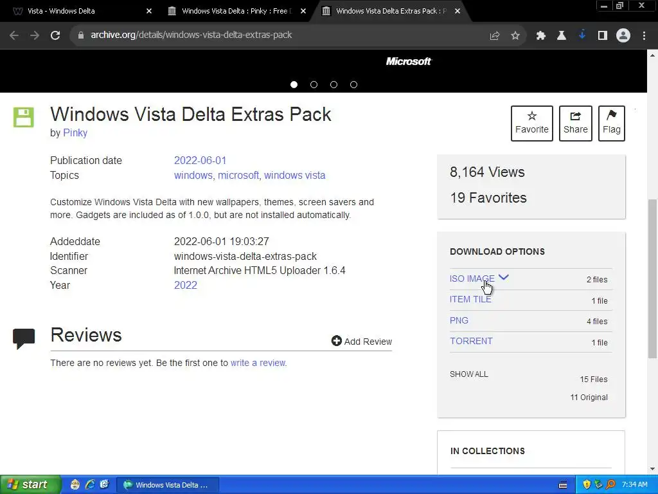658x494 pixels.
Task: Open ISO IMAGE download link
Action: 472,279
